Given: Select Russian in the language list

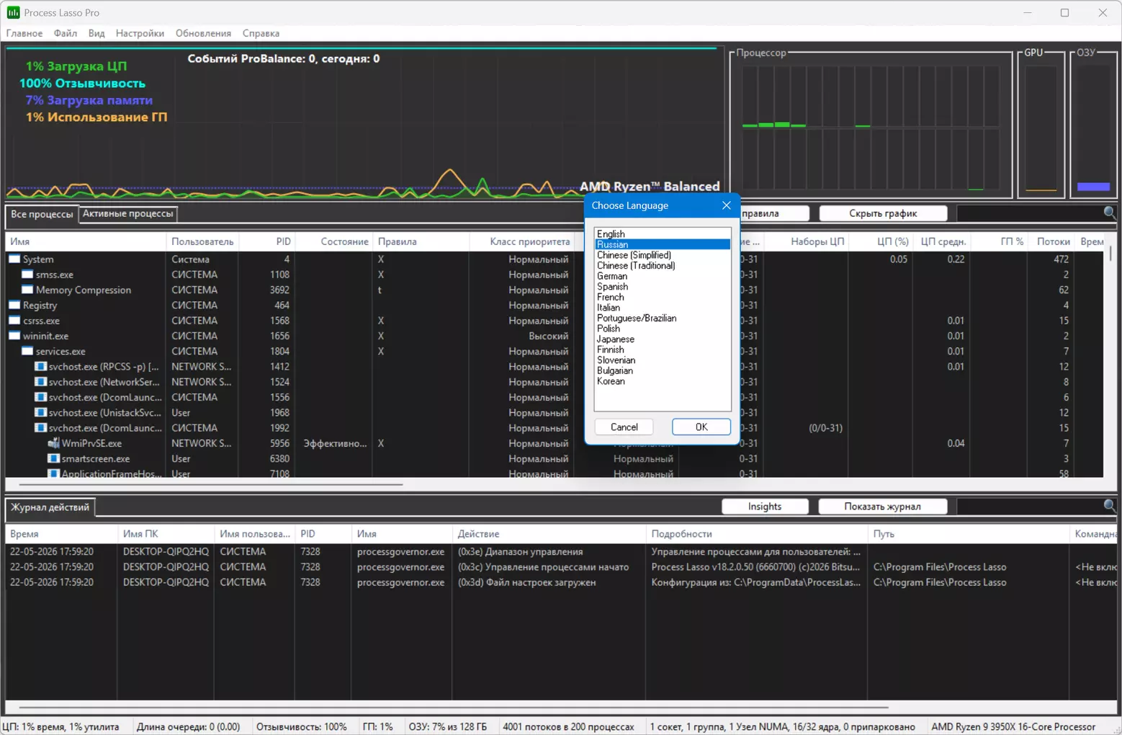Looking at the screenshot, I should [x=663, y=244].
